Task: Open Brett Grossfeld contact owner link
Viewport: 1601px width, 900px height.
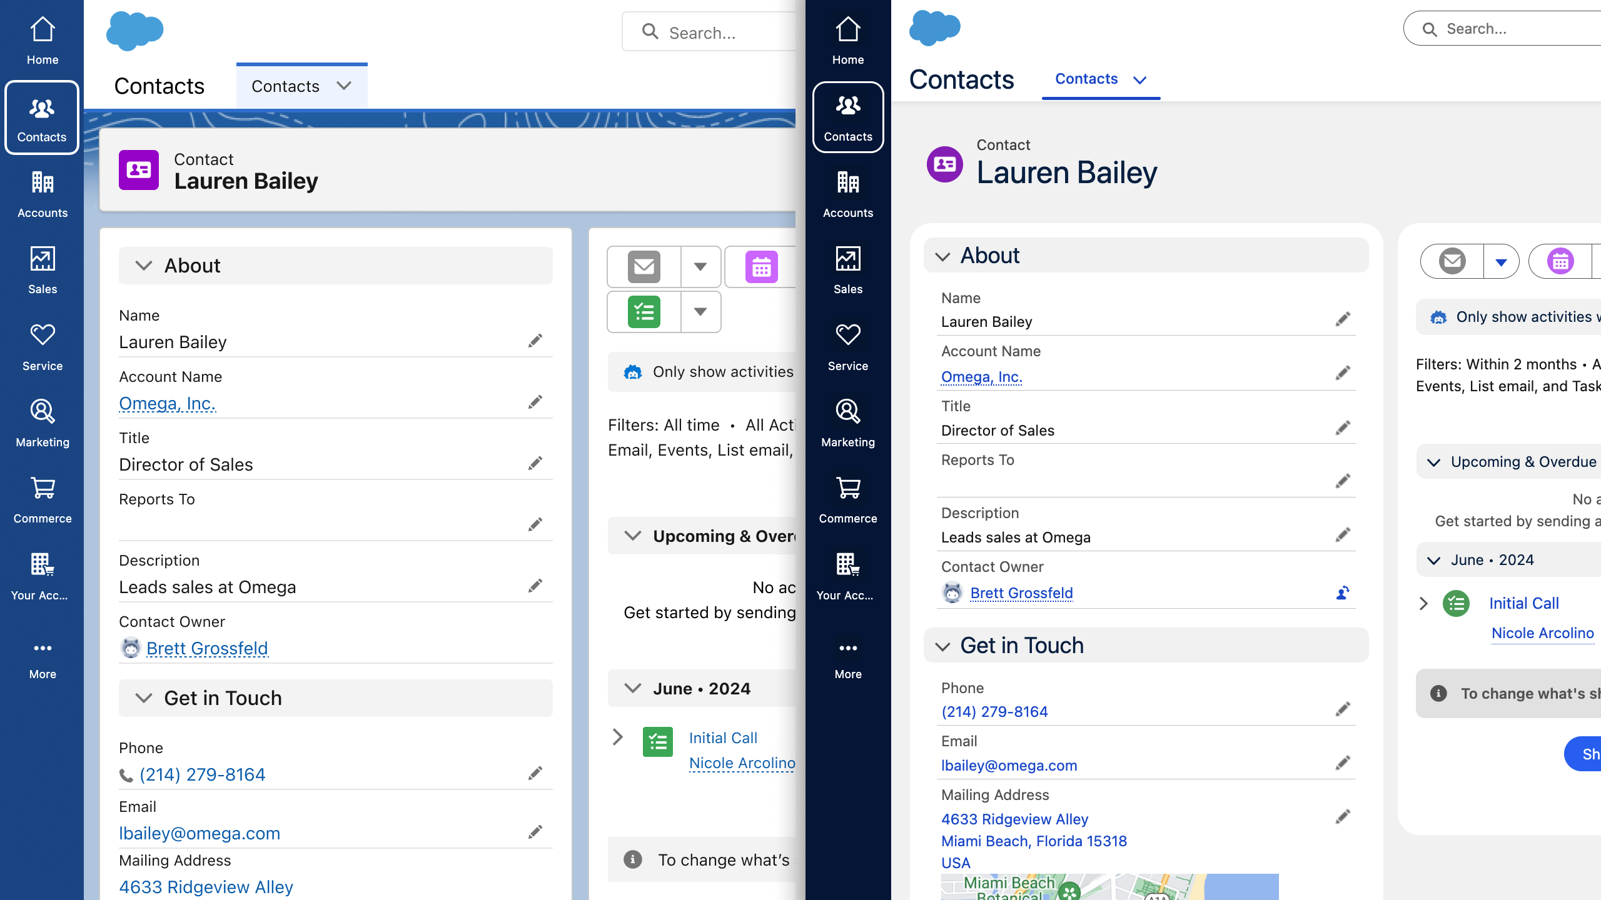Action: point(207,648)
